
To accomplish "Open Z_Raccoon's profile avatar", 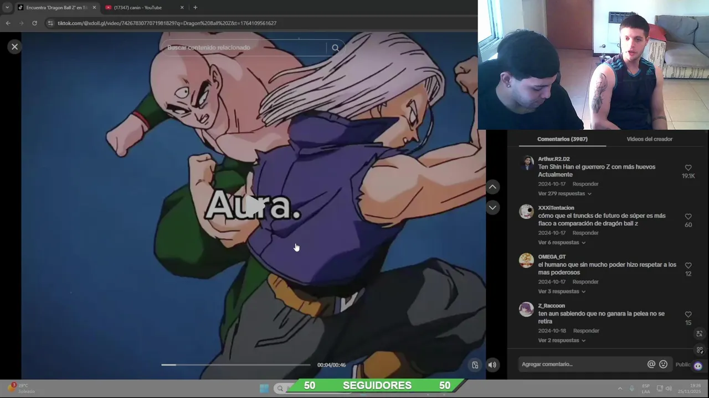I will click(x=526, y=310).
